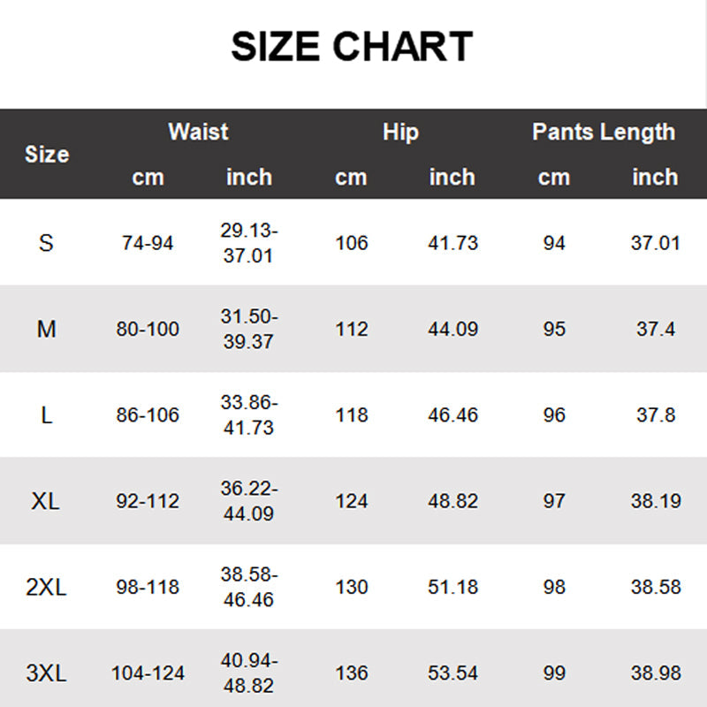Select the 80-100 waist cm value
The width and height of the screenshot is (707, 707).
tap(148, 330)
